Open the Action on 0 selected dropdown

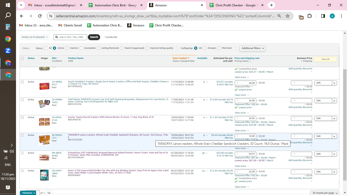(35, 37)
